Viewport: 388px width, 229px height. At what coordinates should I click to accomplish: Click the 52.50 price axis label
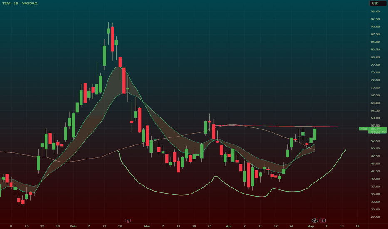[x=375, y=141]
